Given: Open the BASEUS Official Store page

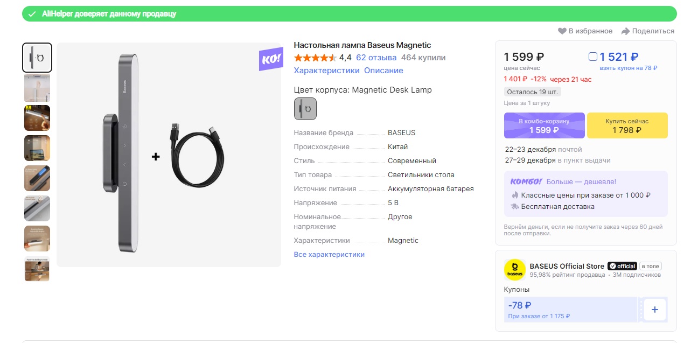Looking at the screenshot, I should pyautogui.click(x=567, y=266).
